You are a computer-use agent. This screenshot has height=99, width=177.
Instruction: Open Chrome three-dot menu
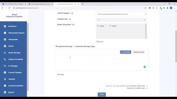pyautogui.click(x=175, y=8)
